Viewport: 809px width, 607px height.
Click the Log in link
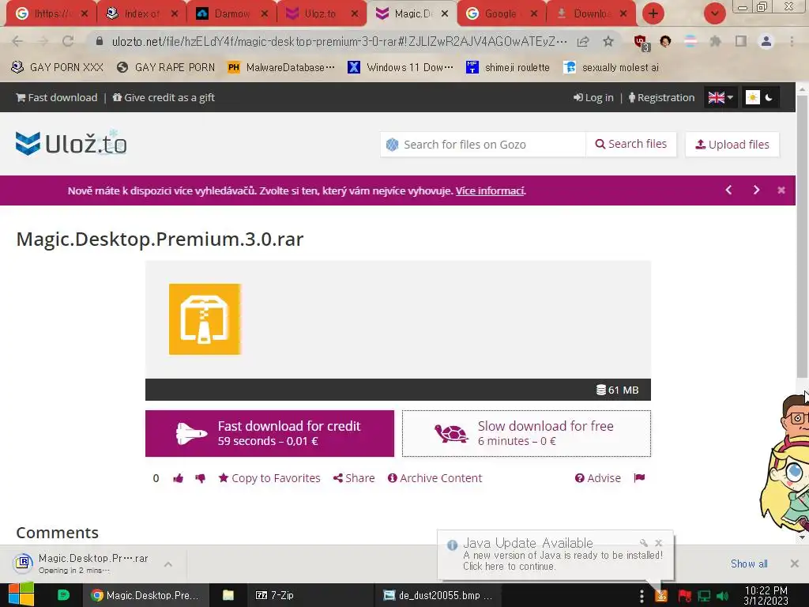pos(593,97)
